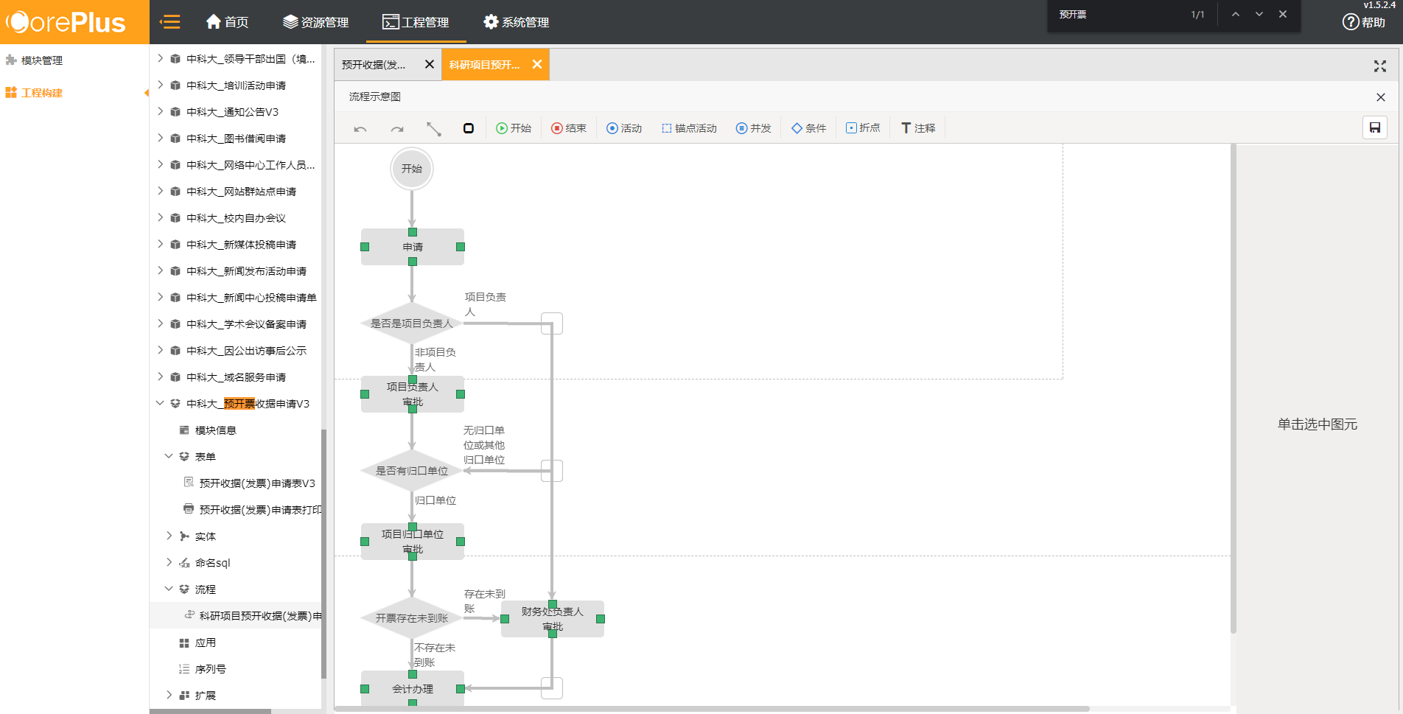Open the 帮助 help icon
The image size is (1403, 714).
click(x=1363, y=22)
